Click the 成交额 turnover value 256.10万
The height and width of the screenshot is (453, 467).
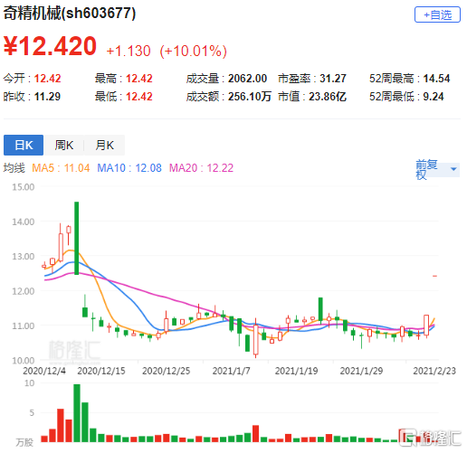250,97
